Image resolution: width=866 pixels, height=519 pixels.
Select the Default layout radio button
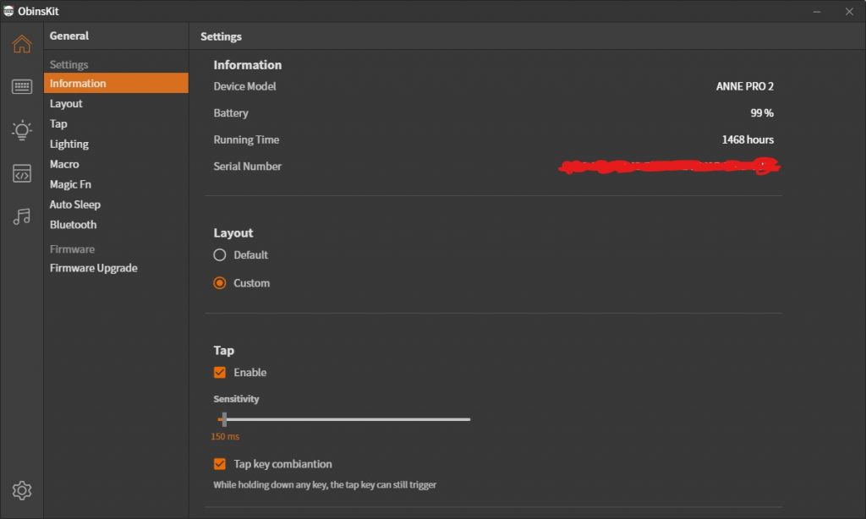[x=220, y=255]
